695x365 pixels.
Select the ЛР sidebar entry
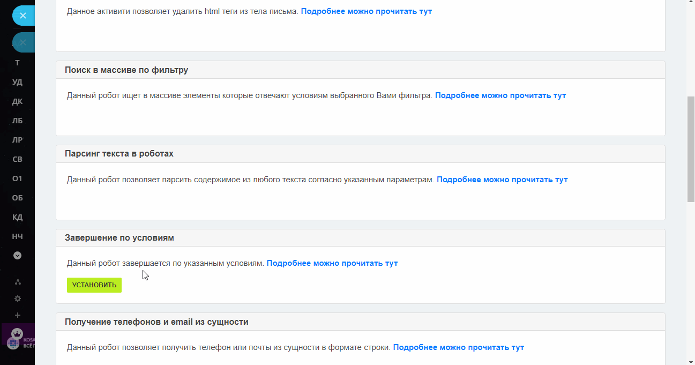tap(17, 140)
